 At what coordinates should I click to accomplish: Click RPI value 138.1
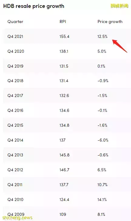(64, 51)
